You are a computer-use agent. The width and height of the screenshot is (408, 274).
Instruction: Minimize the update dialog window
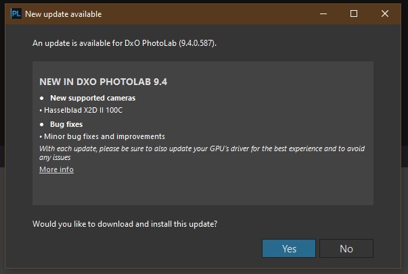[322, 13]
